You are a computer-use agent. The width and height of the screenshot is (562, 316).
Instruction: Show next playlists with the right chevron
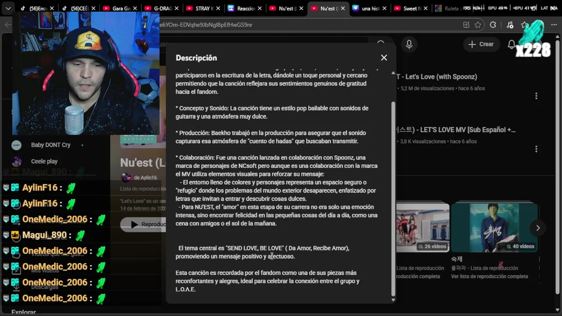tap(538, 228)
